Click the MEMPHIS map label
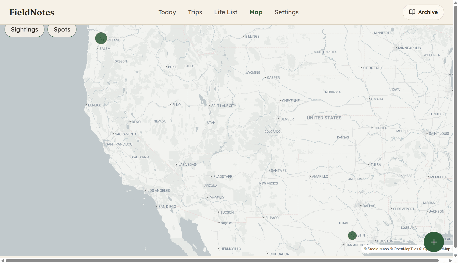458x263 pixels. pos(438,177)
